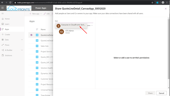
Task: Go to Learn in sidebar
Action: pos(7,24)
